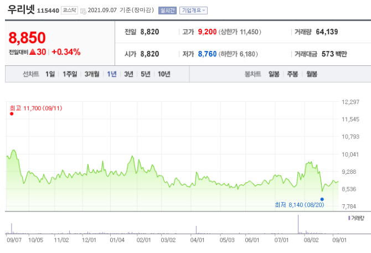Switch to 주봉 weekly candle chart
The height and width of the screenshot is (253, 371).
(293, 74)
